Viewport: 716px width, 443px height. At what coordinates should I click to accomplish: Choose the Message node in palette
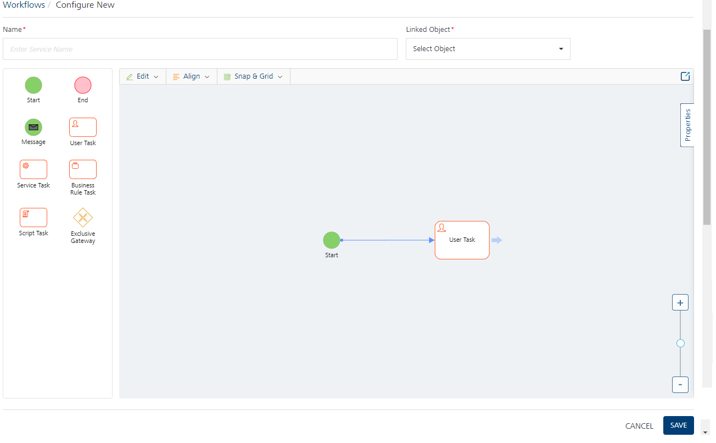coord(33,127)
